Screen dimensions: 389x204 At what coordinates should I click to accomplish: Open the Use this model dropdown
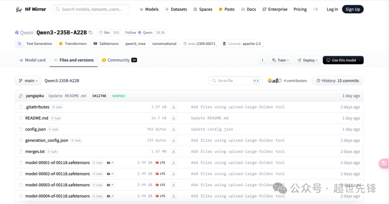click(343, 60)
